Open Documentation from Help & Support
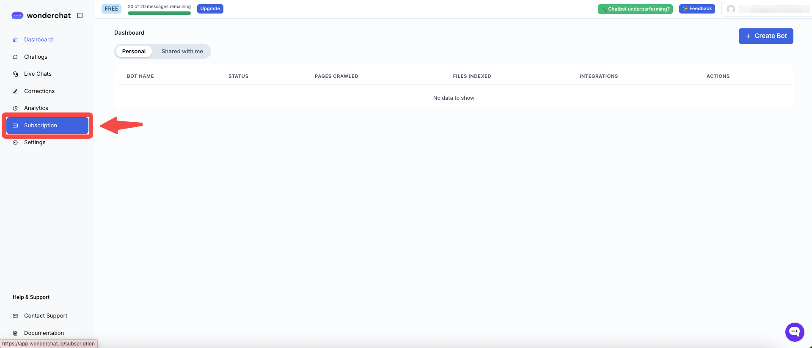Image resolution: width=812 pixels, height=348 pixels. 44,333
